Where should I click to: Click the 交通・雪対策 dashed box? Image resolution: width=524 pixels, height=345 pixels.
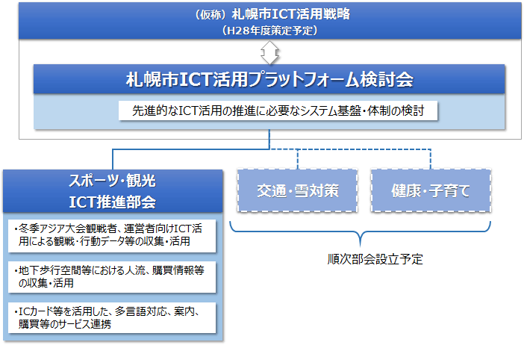(x=297, y=190)
